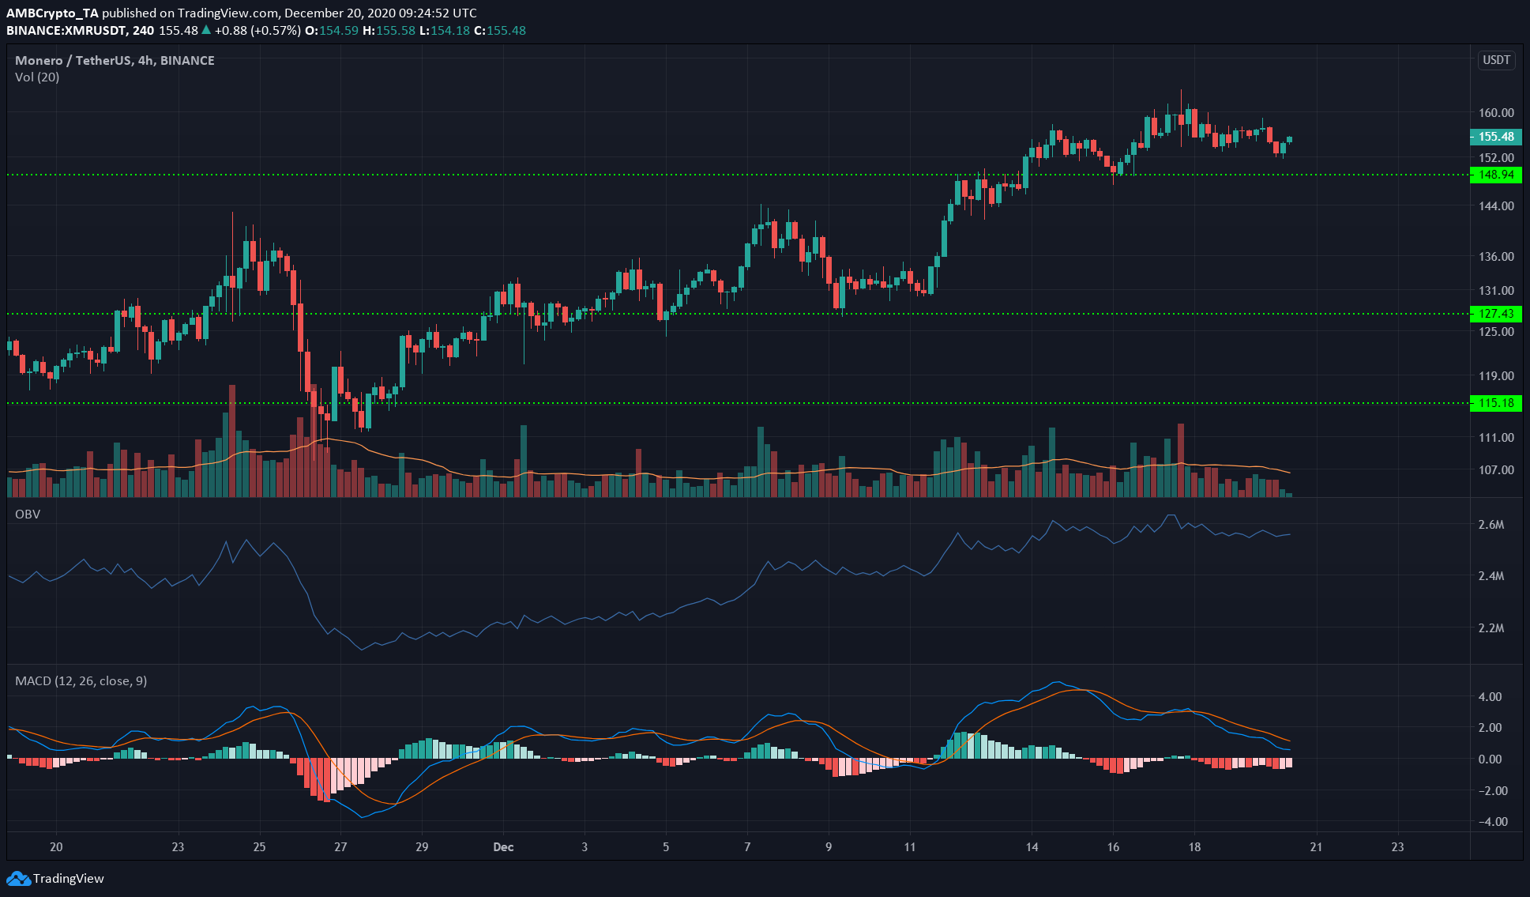Select the 148.94 resistance level label
1530x897 pixels.
pos(1495,175)
